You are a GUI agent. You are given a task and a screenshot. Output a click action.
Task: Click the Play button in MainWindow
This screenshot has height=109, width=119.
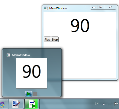(47, 39)
